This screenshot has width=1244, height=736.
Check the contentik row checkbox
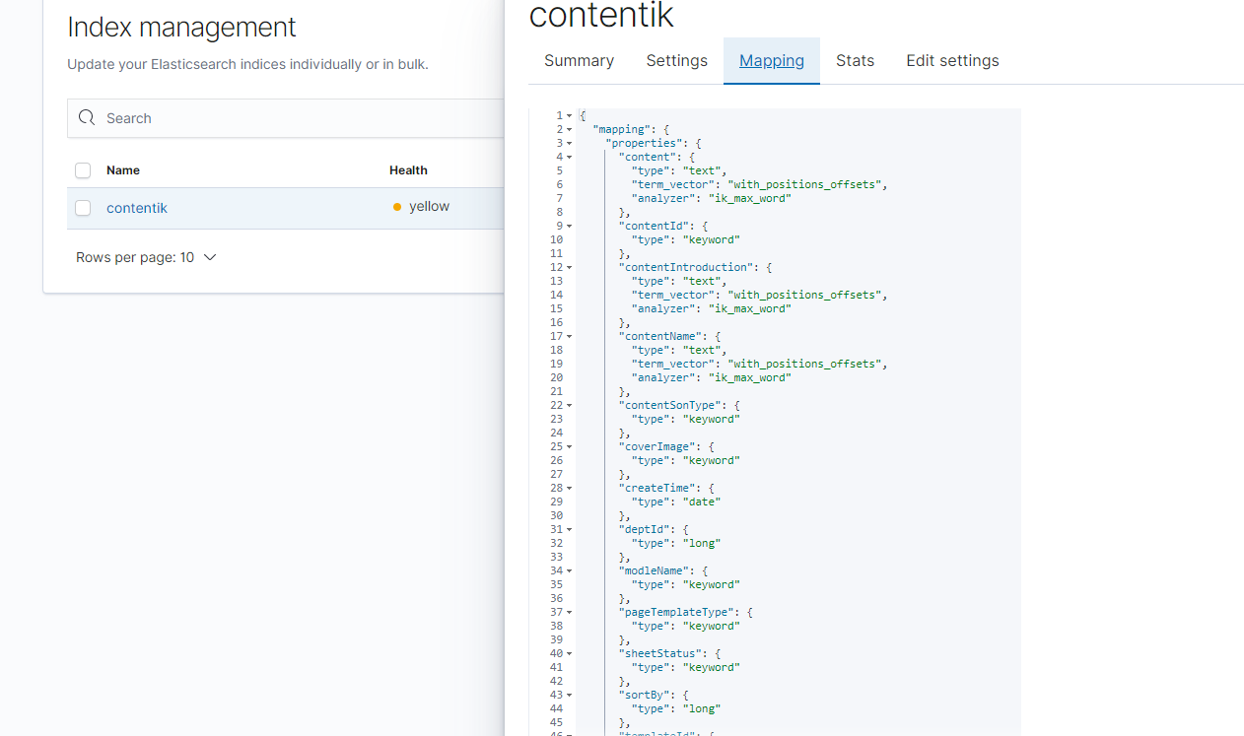(x=83, y=208)
